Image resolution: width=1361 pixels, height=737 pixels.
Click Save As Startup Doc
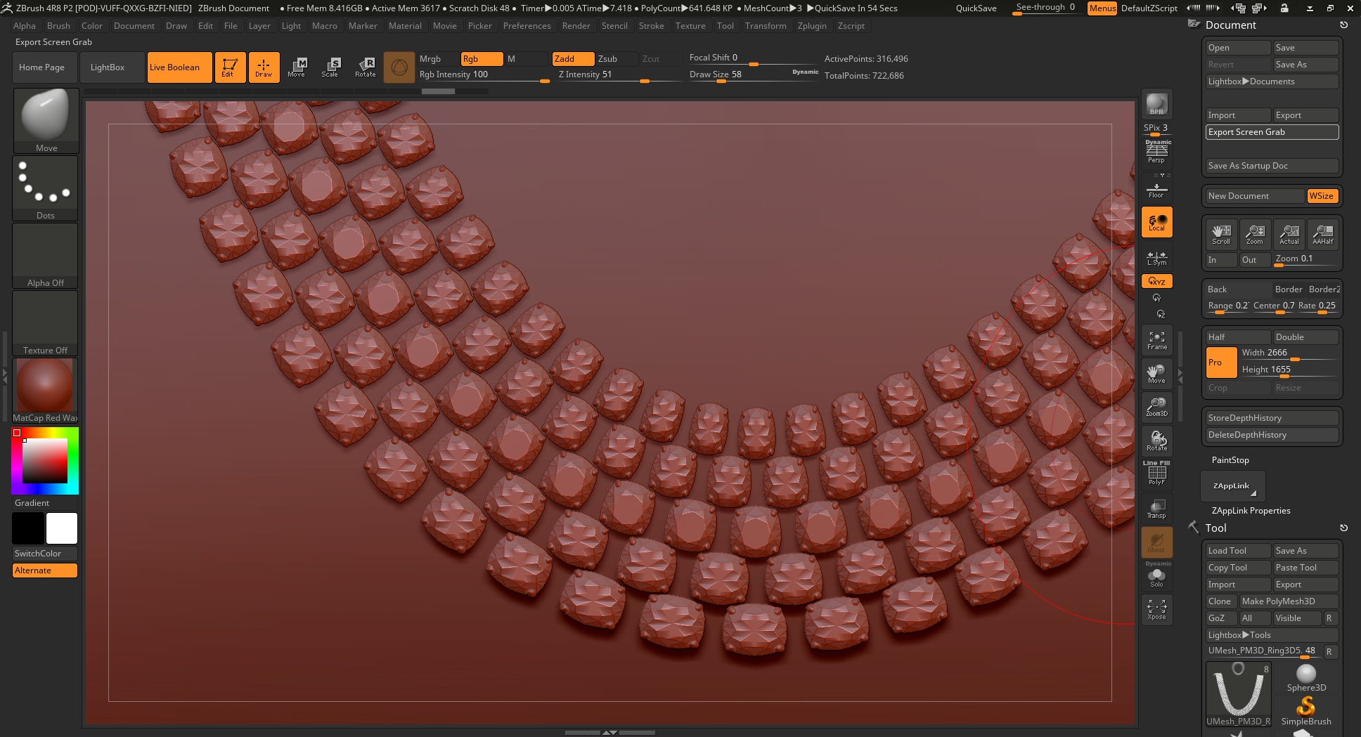(x=1272, y=166)
